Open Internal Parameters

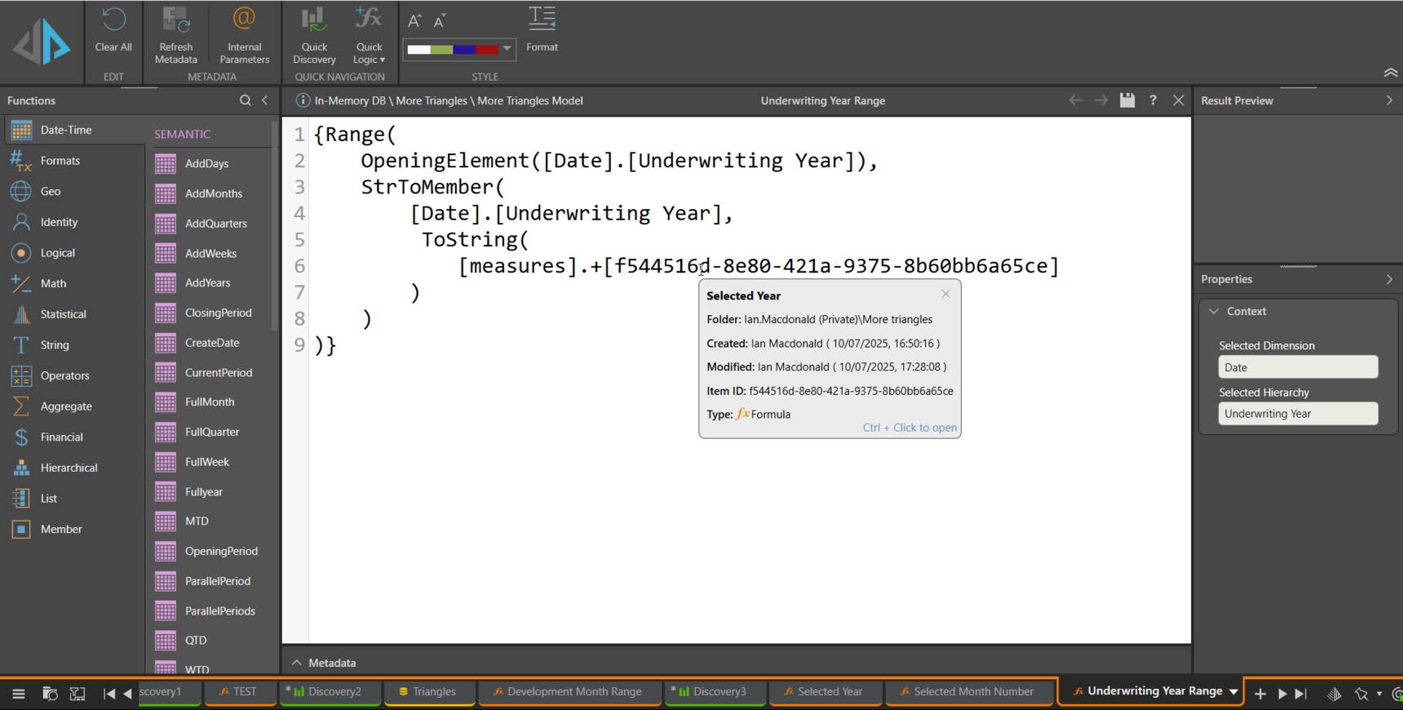pos(244,35)
